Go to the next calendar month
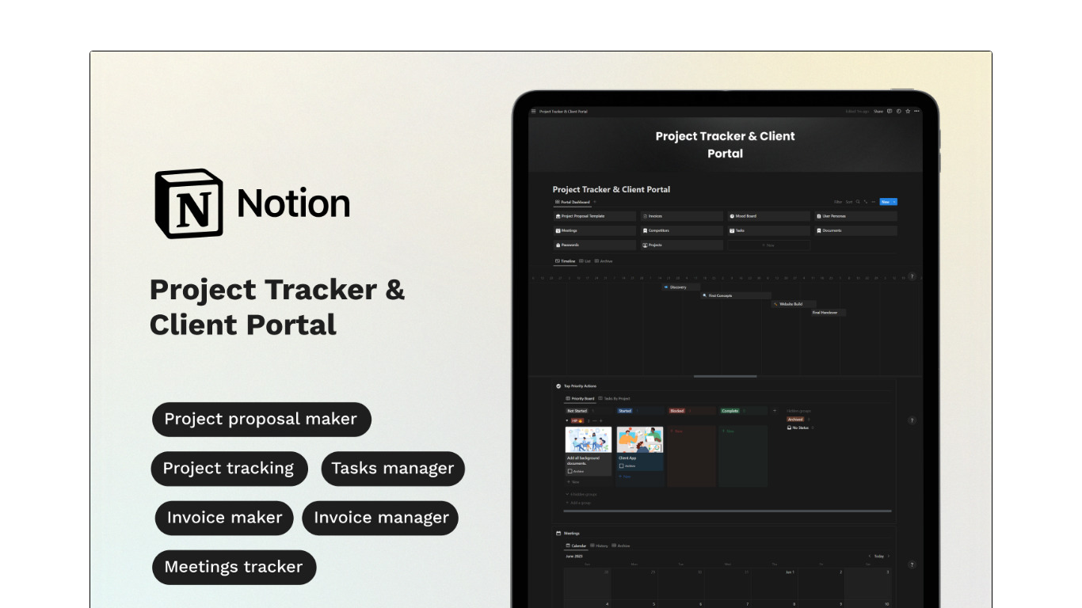1082x608 pixels. point(889,556)
